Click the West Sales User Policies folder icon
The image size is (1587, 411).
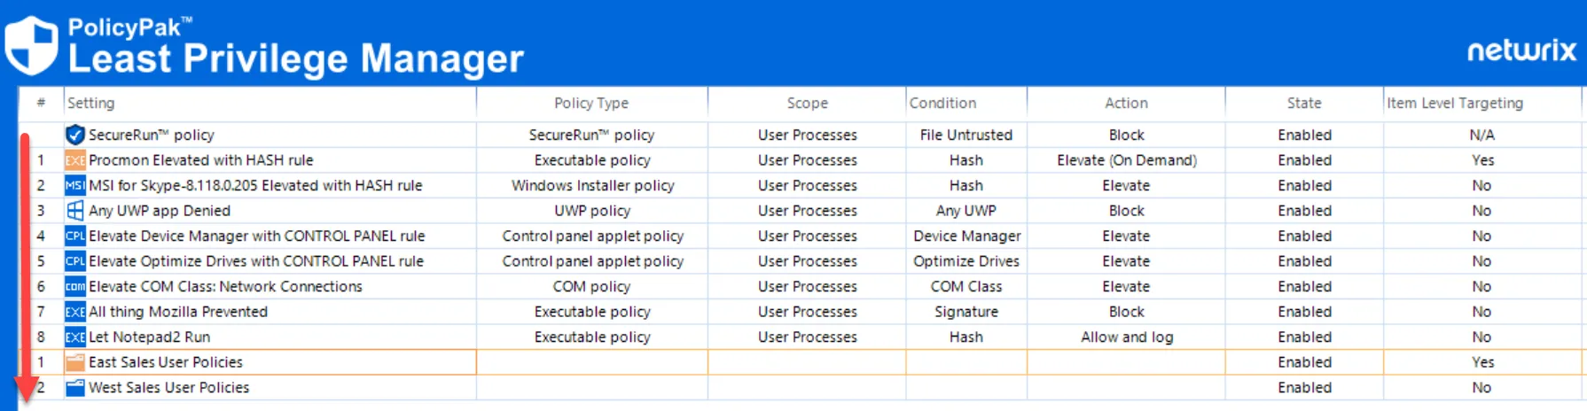pos(75,388)
